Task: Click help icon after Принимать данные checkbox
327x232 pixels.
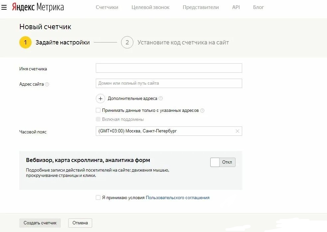Action: [x=202, y=111]
